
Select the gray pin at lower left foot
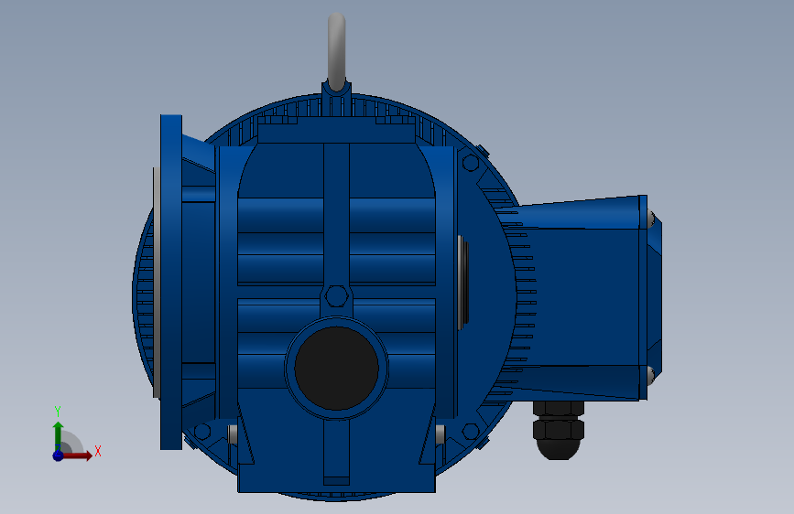pos(233,434)
